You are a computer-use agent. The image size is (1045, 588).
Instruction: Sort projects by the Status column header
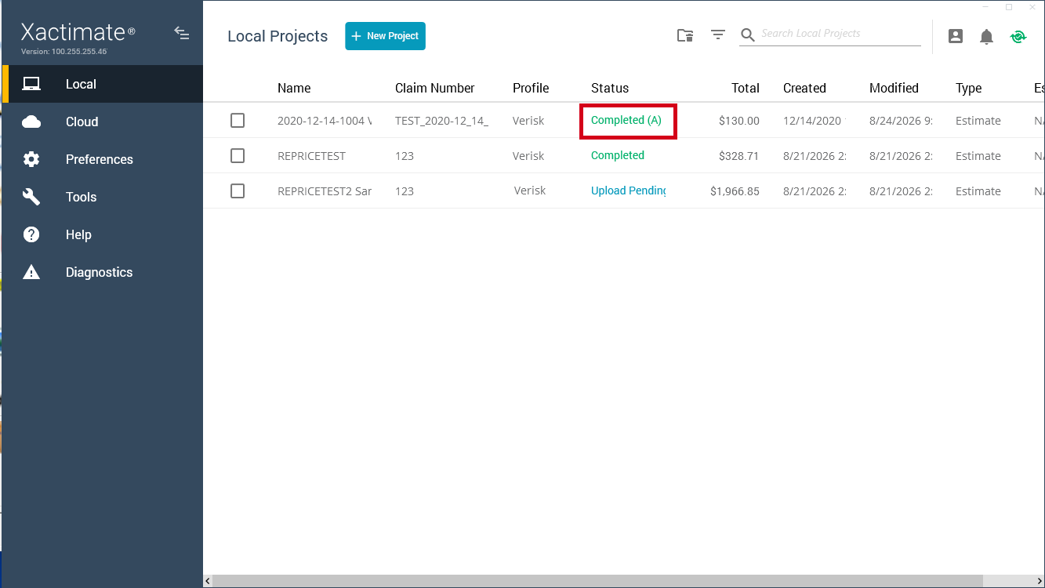click(610, 88)
